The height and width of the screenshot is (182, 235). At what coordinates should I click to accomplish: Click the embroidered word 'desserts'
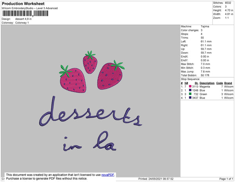click(x=91, y=111)
